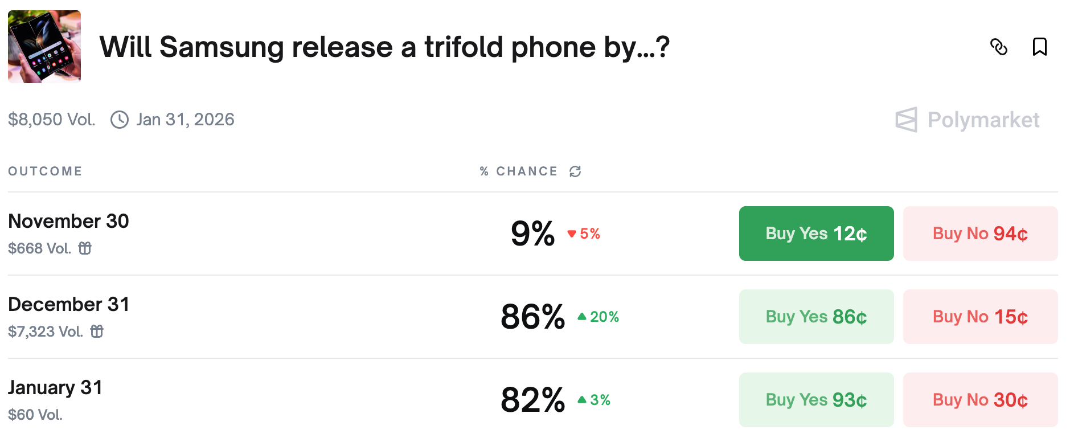Click the copy link icon
Screen dimensions: 1074x442
pyautogui.click(x=998, y=47)
